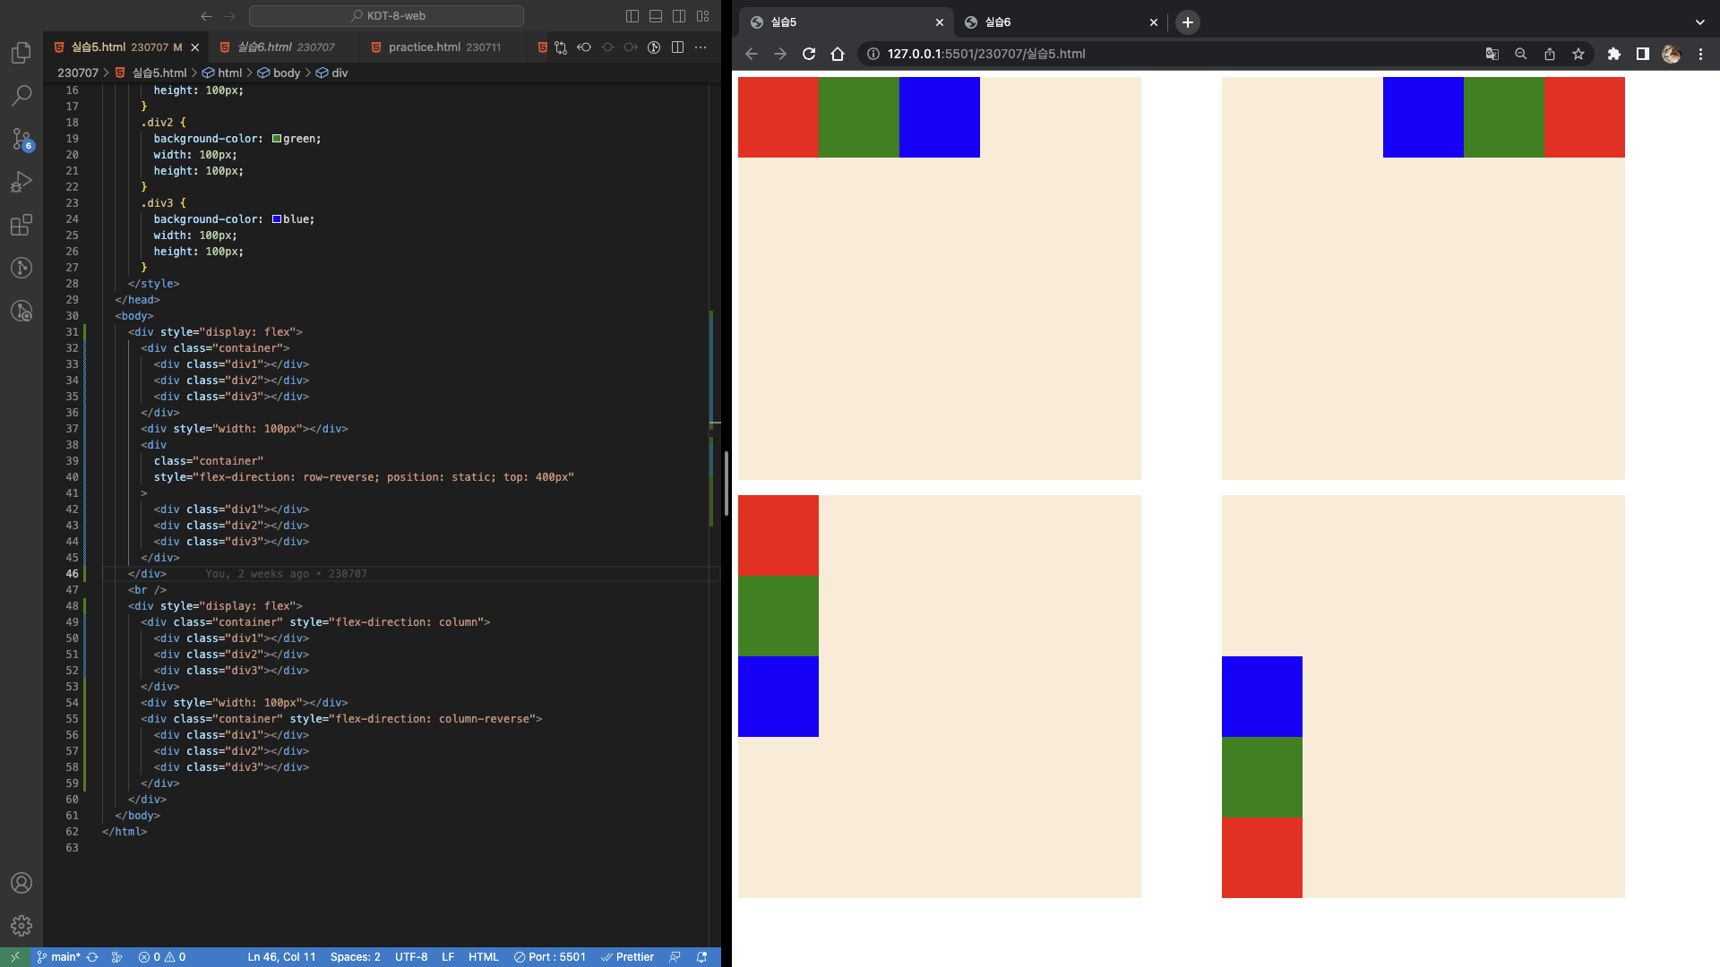Open feedback icon in status bar
The width and height of the screenshot is (1720, 967).
point(675,957)
